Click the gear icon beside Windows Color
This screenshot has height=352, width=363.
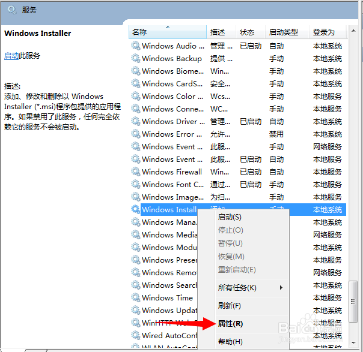point(136,96)
